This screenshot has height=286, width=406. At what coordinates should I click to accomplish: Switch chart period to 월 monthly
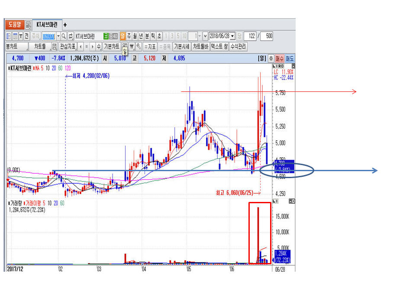pos(135,36)
